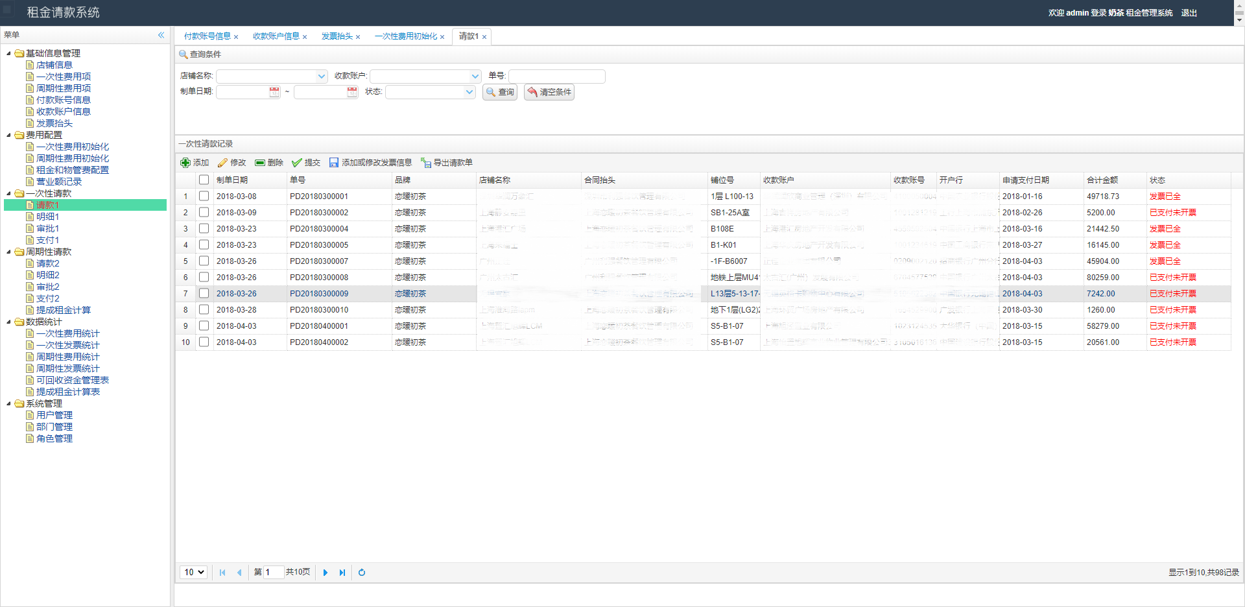
Task: Click the 导出请款单 export icon
Action: (426, 163)
